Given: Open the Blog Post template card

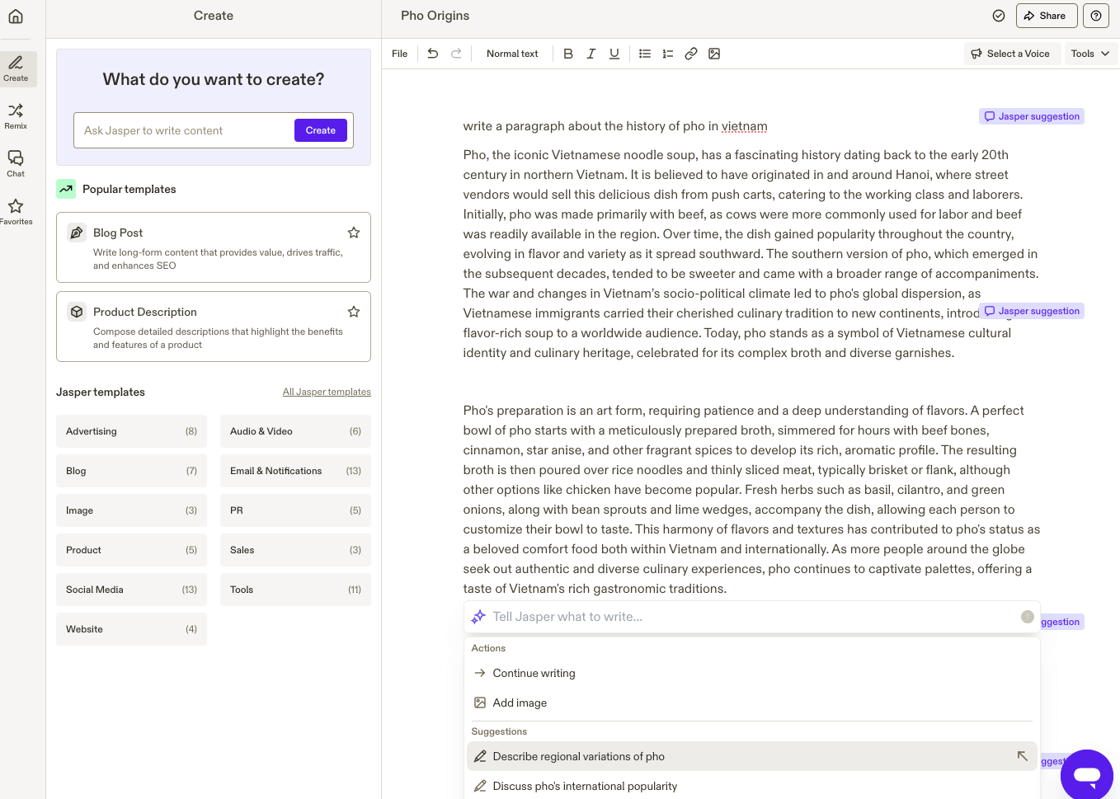Looking at the screenshot, I should click(x=214, y=247).
